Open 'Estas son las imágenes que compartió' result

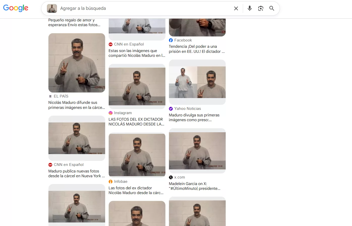[137, 53]
